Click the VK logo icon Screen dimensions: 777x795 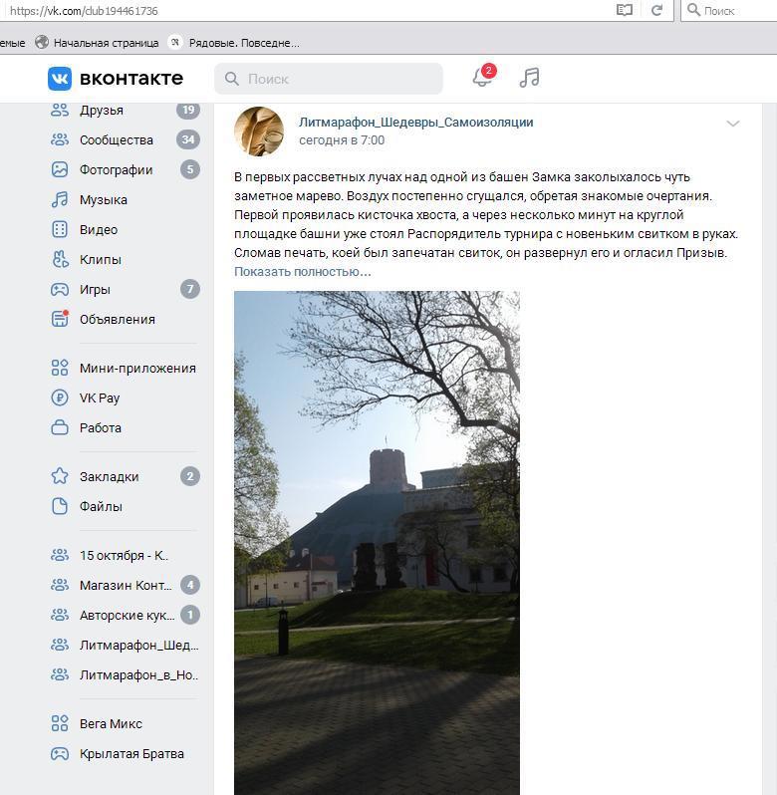click(x=60, y=79)
